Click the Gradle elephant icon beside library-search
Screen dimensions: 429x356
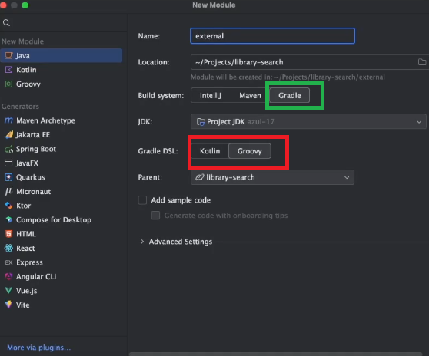click(x=200, y=177)
